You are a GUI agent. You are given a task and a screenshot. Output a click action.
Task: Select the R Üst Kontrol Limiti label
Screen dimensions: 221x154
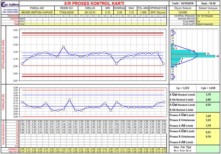coord(182,105)
